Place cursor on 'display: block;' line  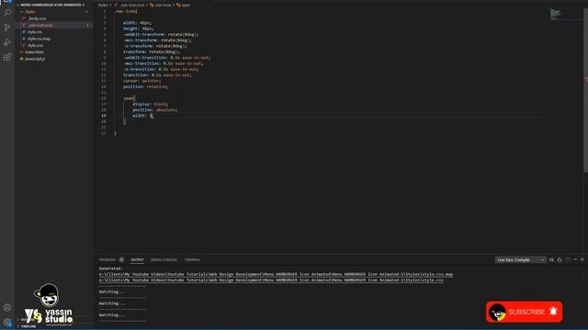150,104
